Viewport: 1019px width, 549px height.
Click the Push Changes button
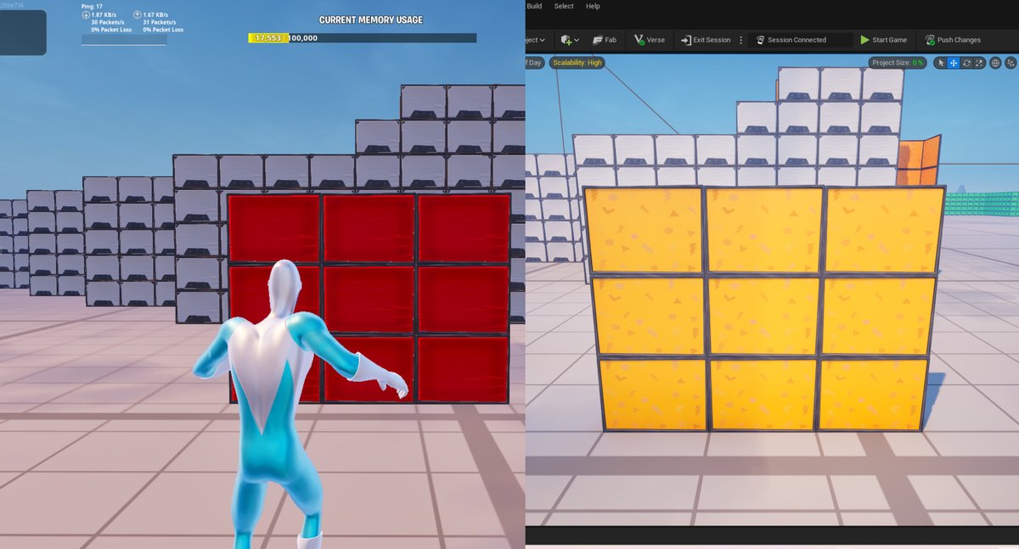pyautogui.click(x=953, y=40)
